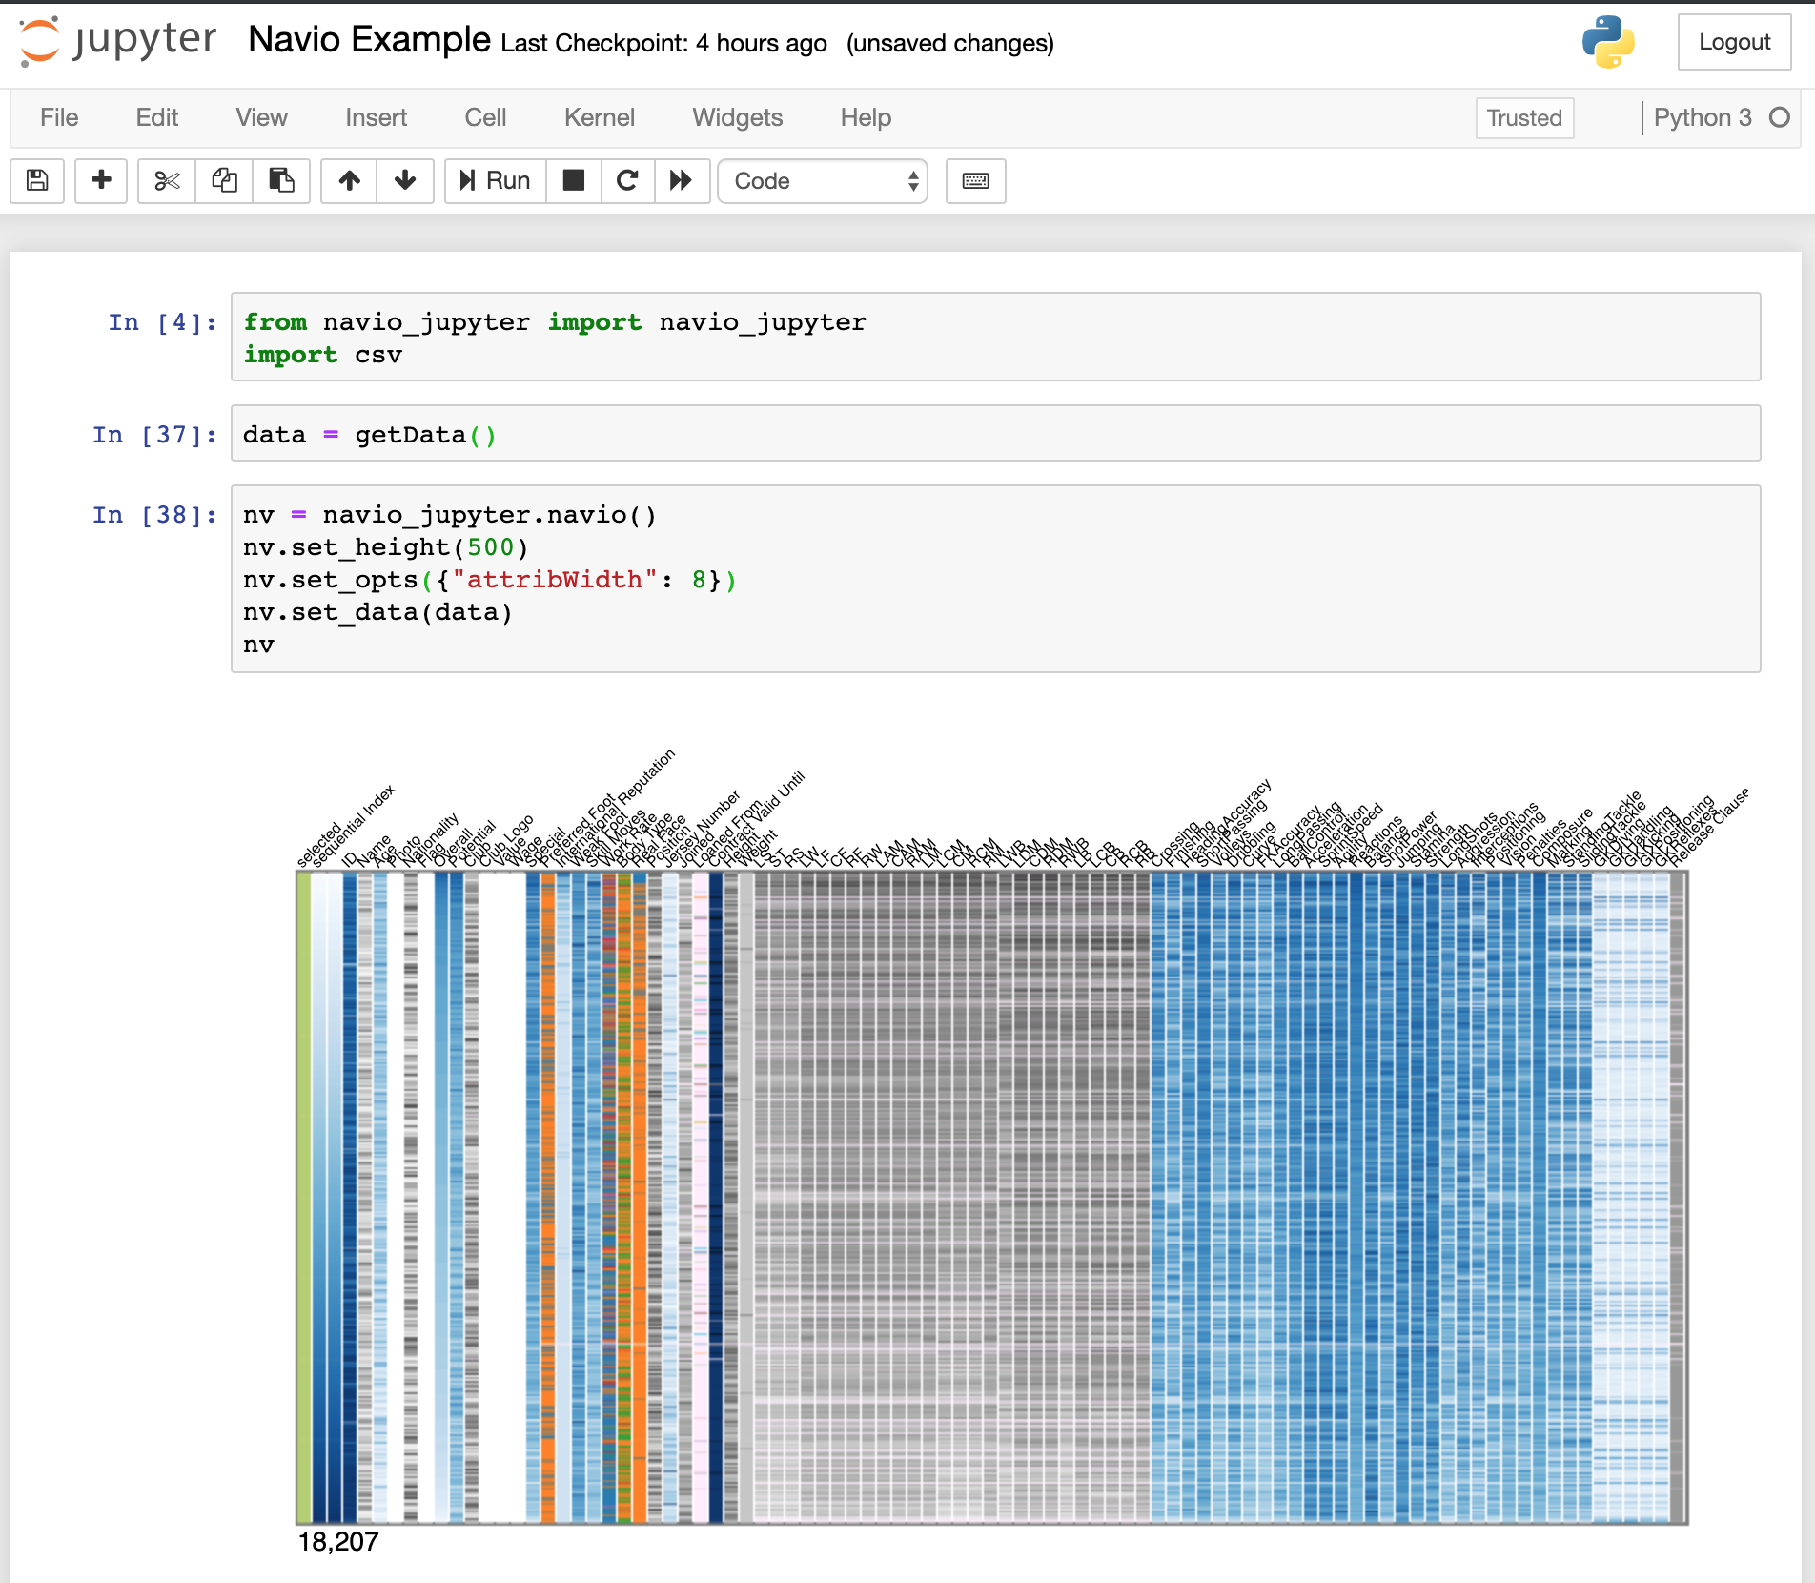This screenshot has width=1815, height=1583.
Task: Restart kernel and run all cells icon
Action: click(681, 180)
